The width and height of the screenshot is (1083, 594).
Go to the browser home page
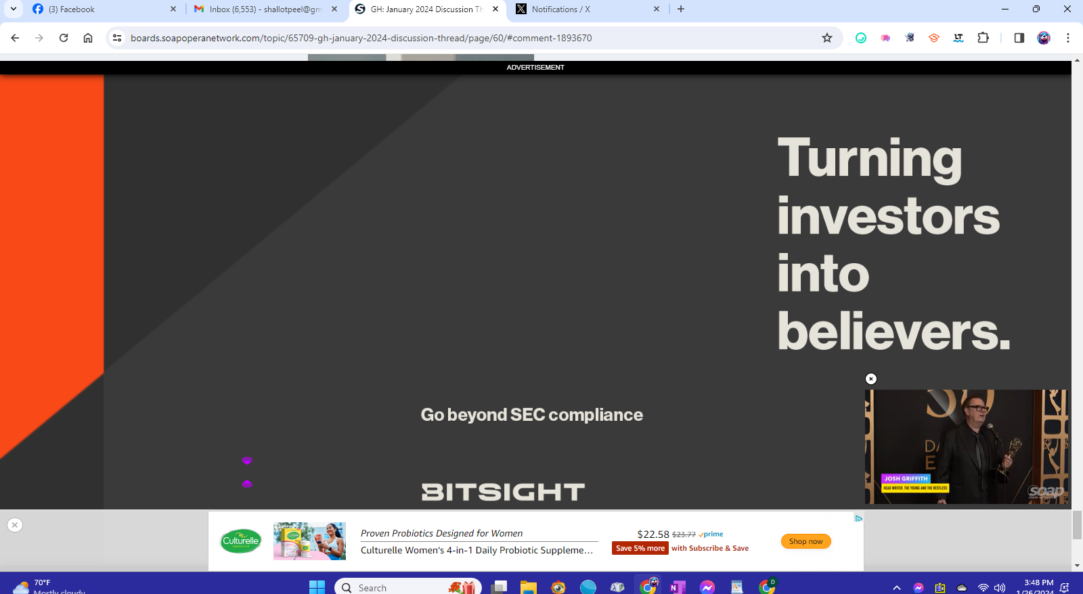tap(88, 38)
